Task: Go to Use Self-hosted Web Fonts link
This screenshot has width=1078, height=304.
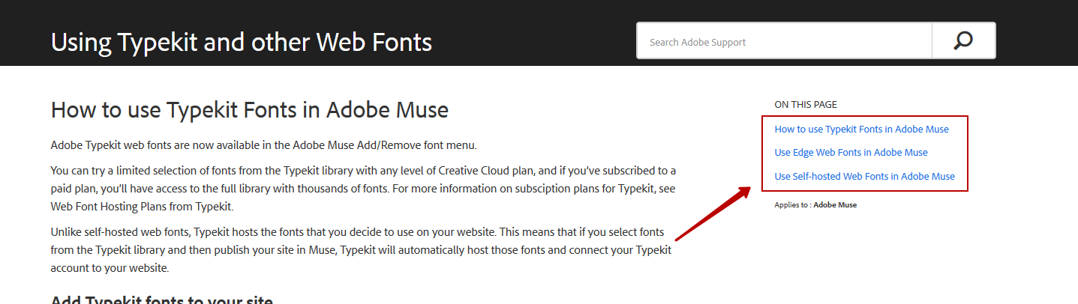Action: (x=864, y=176)
